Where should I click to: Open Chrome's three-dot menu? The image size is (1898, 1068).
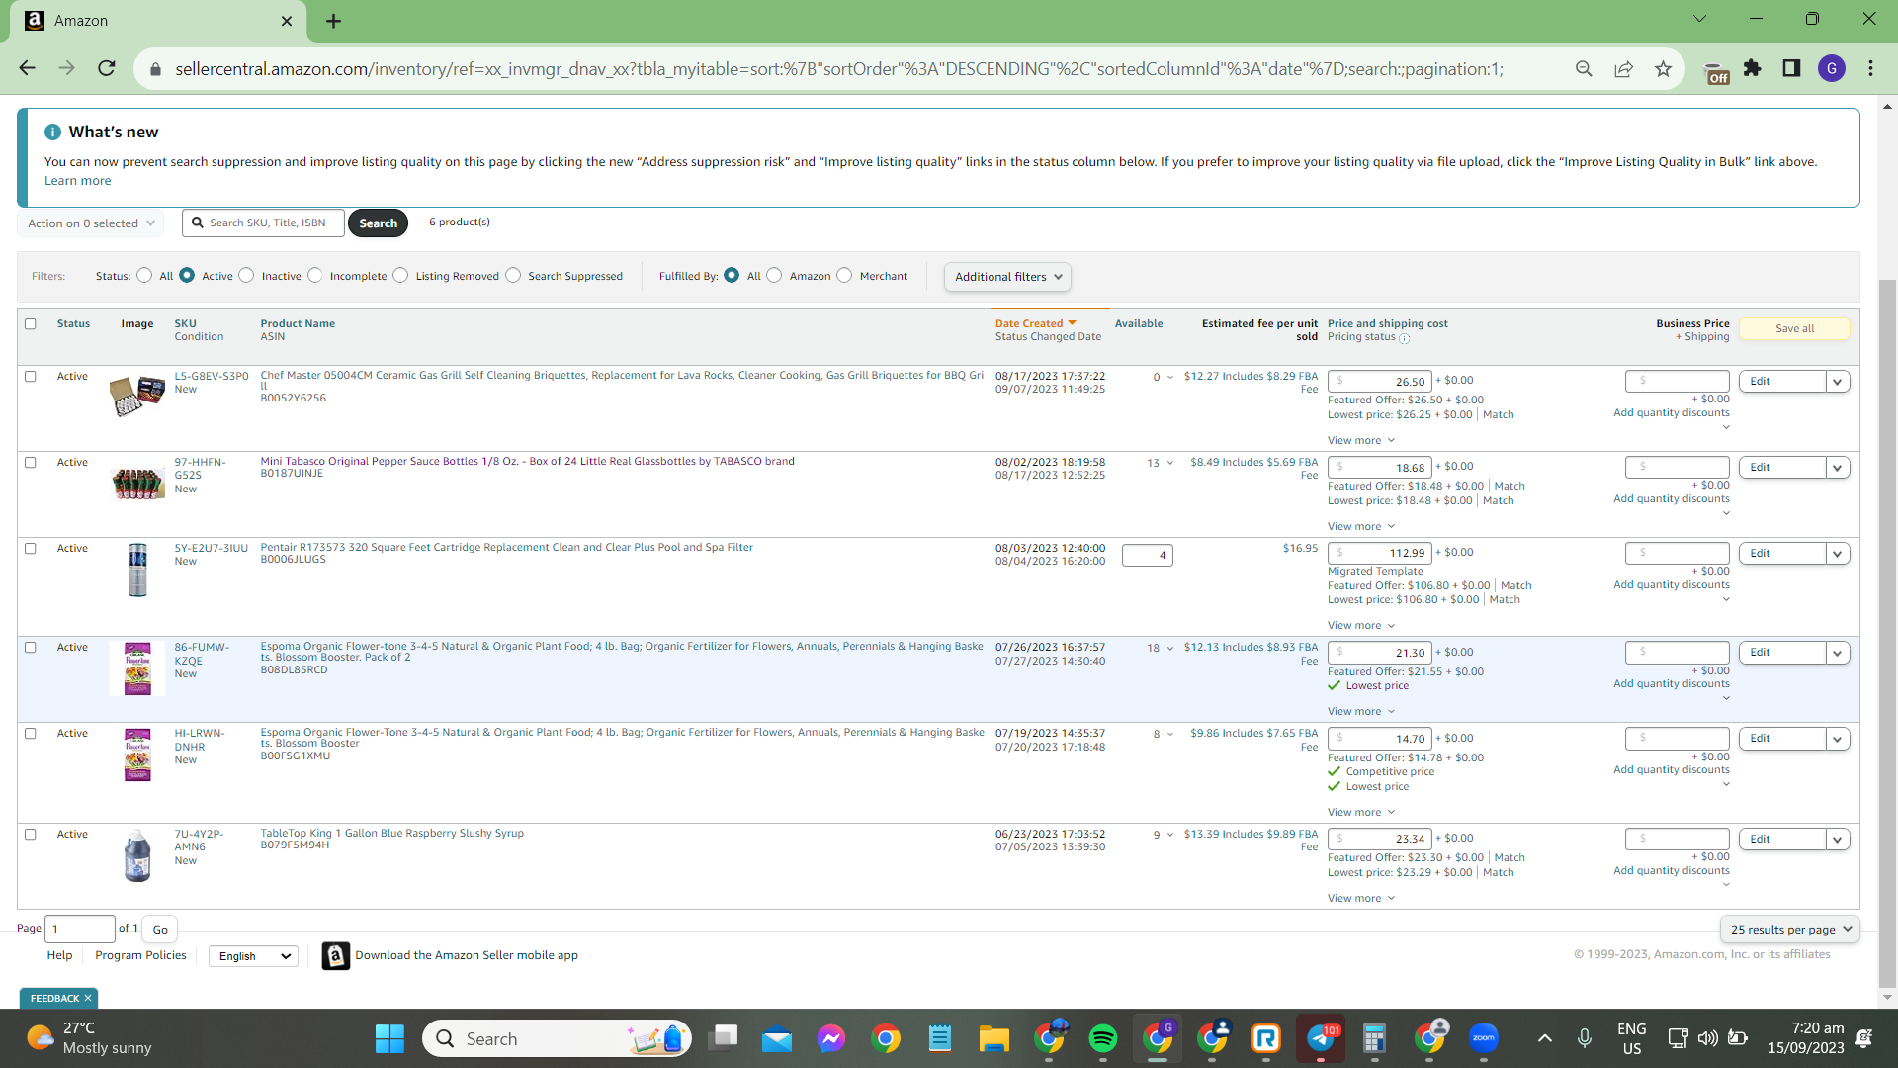(x=1871, y=68)
